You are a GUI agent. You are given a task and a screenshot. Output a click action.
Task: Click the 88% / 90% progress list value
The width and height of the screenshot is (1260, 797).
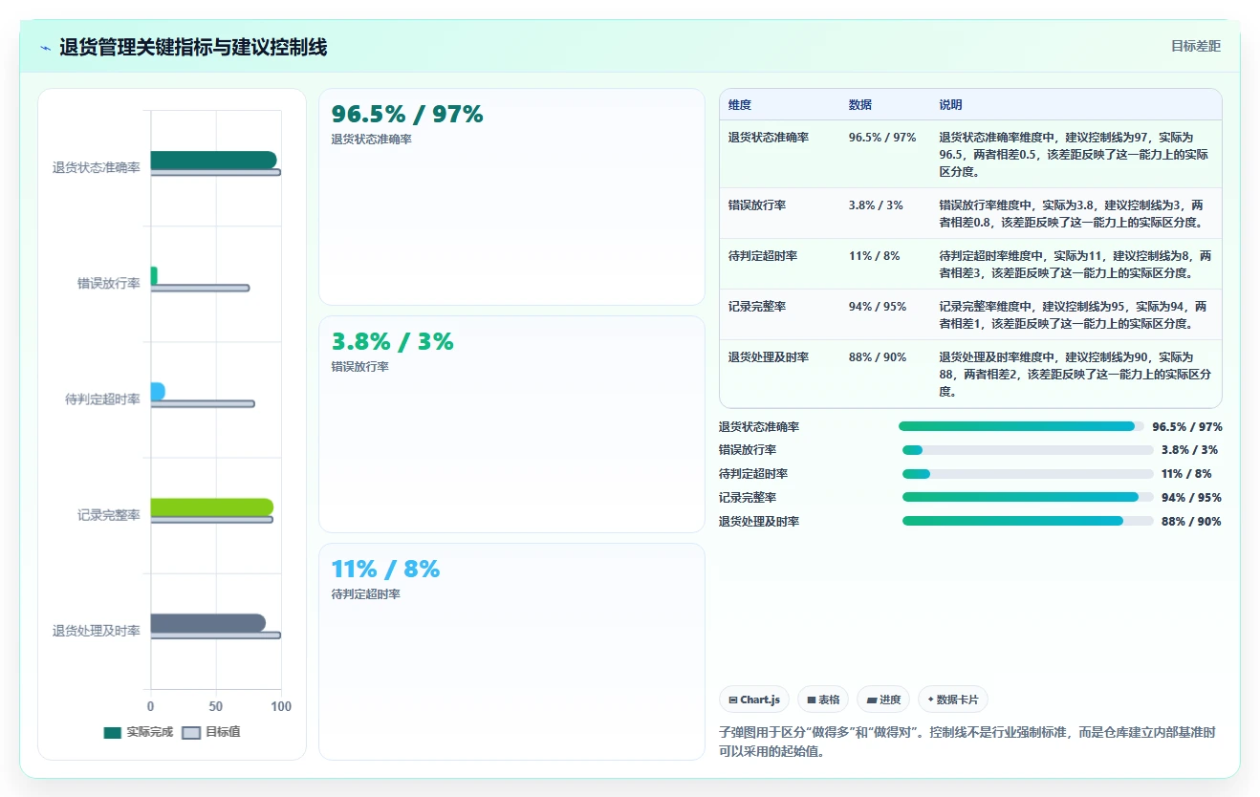1191,521
